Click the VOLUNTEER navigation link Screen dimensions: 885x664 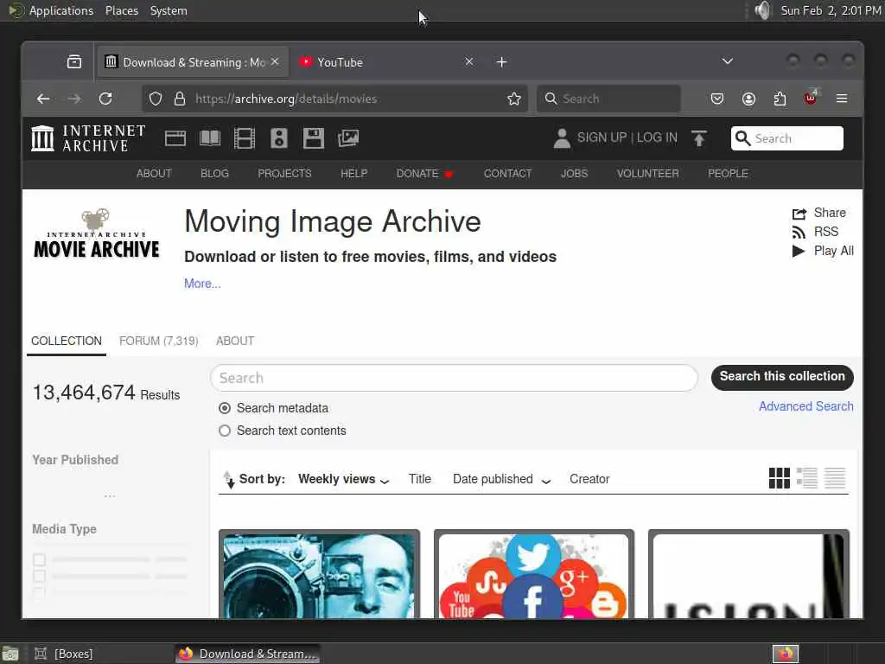tap(648, 173)
